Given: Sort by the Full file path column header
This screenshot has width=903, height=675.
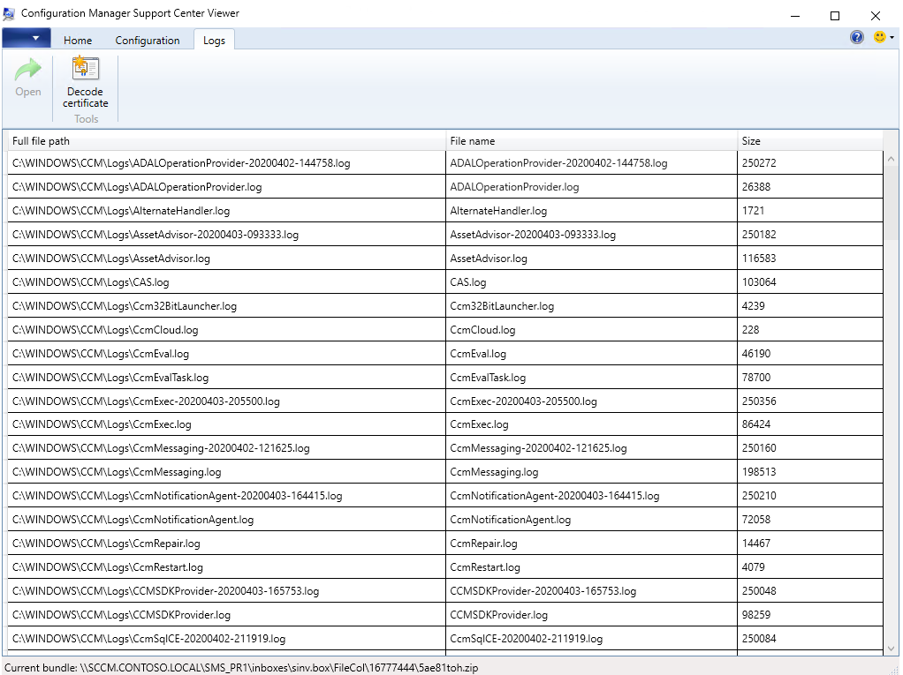Looking at the screenshot, I should pyautogui.click(x=227, y=141).
